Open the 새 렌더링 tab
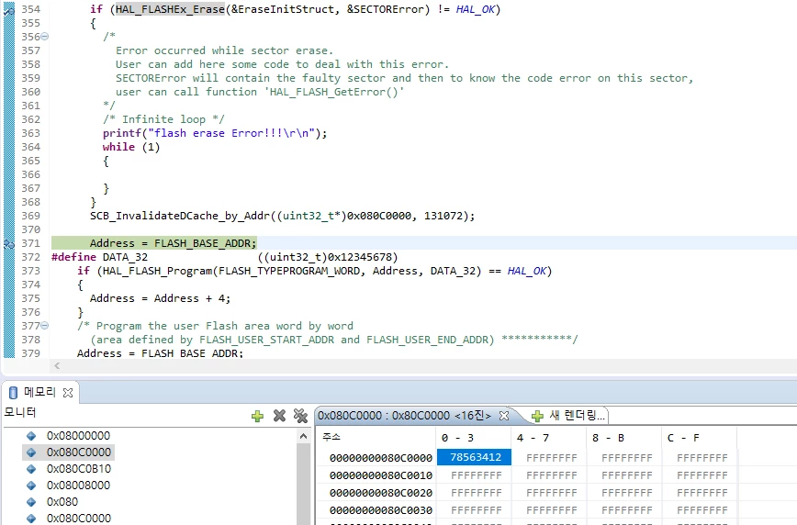This screenshot has width=797, height=525. [x=568, y=416]
